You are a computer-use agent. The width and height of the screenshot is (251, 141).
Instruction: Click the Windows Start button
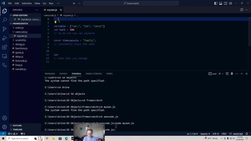3,138
